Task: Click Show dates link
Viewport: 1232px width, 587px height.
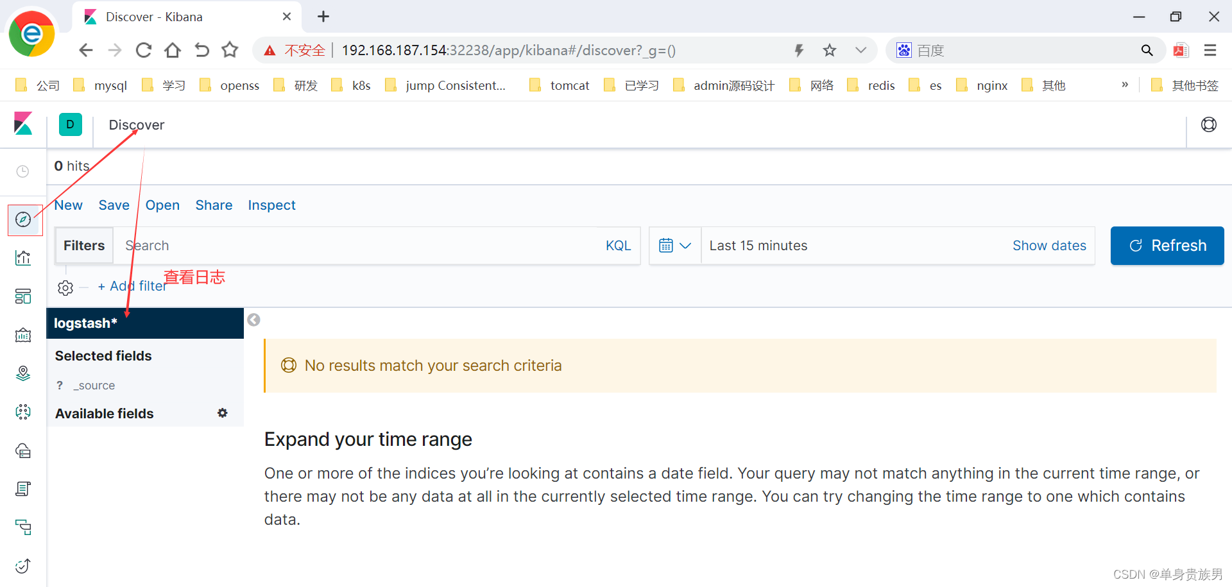Action: tap(1049, 246)
